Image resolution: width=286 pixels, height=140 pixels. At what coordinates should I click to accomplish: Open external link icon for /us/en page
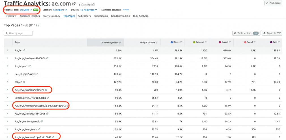[24, 50]
